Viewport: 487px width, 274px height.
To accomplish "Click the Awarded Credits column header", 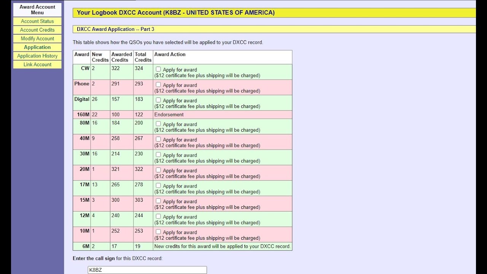I will pos(122,57).
